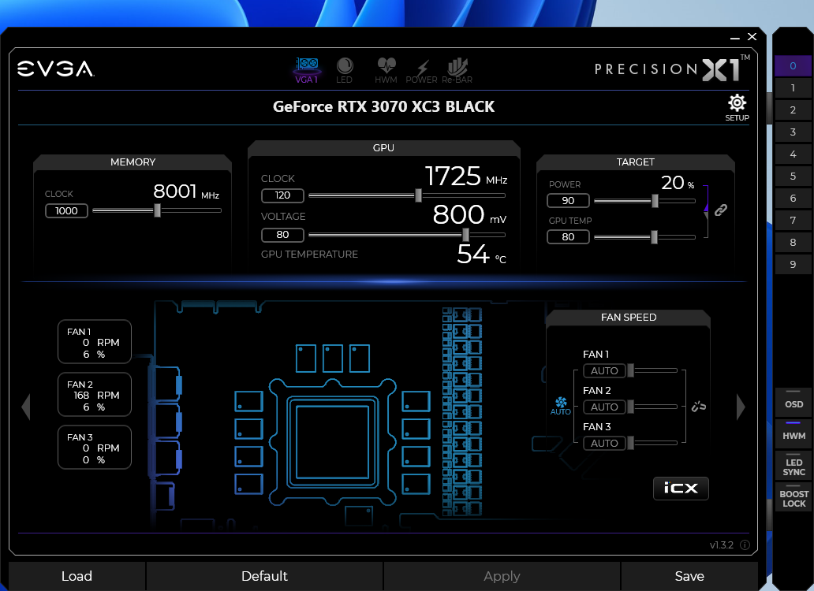Click the FAN 1 AUTO value field
Screen dimensions: 814x591
point(604,370)
